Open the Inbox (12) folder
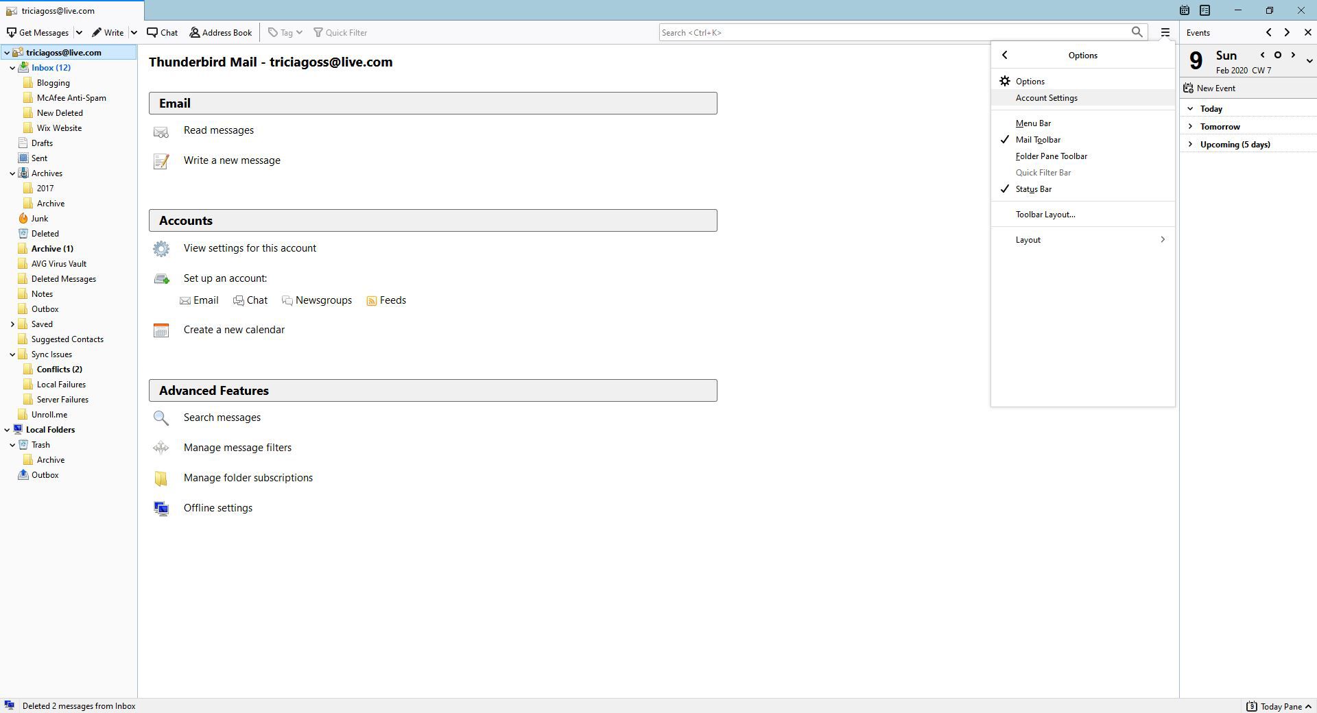Viewport: 1317px width, 713px height. pos(51,67)
